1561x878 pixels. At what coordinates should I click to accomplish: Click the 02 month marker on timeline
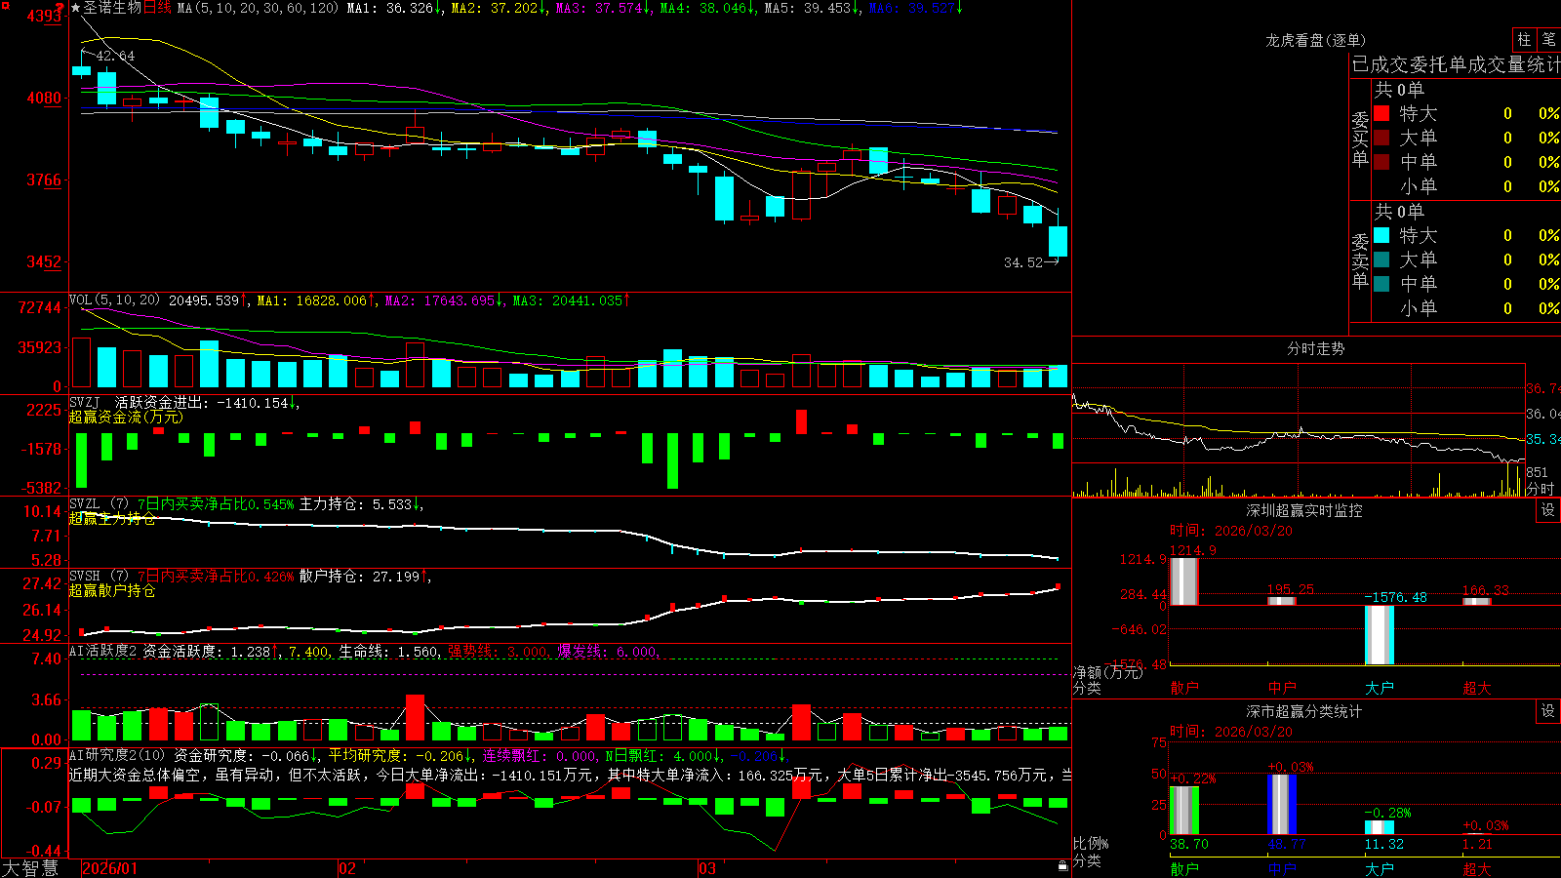(347, 868)
